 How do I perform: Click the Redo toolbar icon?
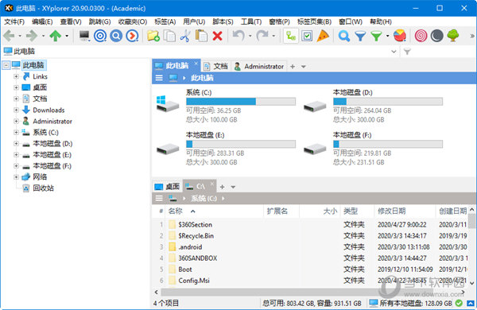coord(262,36)
